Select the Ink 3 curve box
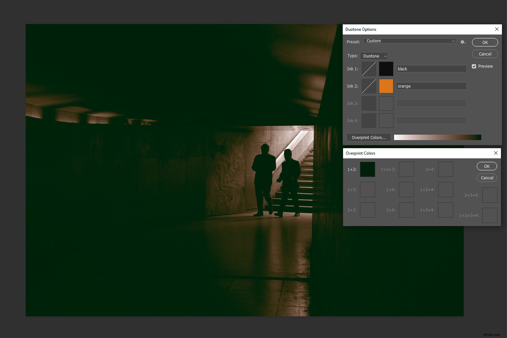Image resolution: width=507 pixels, height=338 pixels. 369,103
